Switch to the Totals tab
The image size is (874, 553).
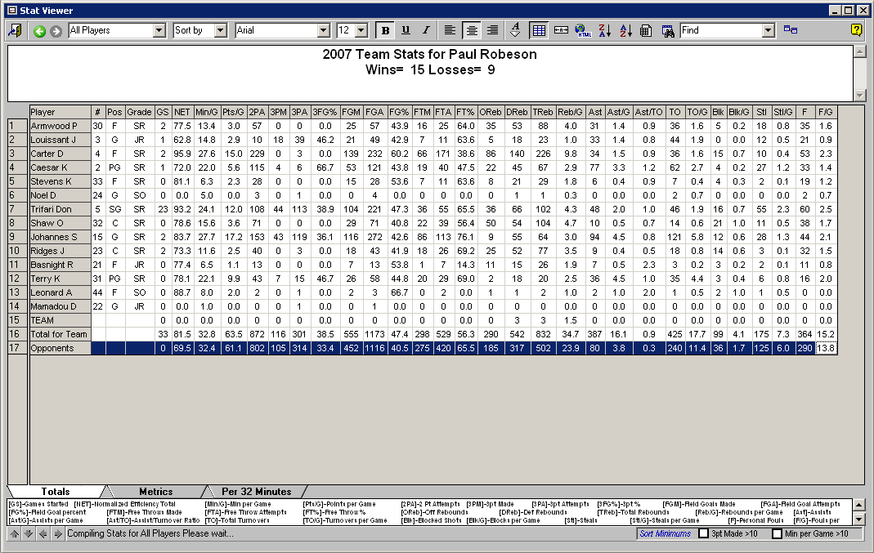55,492
